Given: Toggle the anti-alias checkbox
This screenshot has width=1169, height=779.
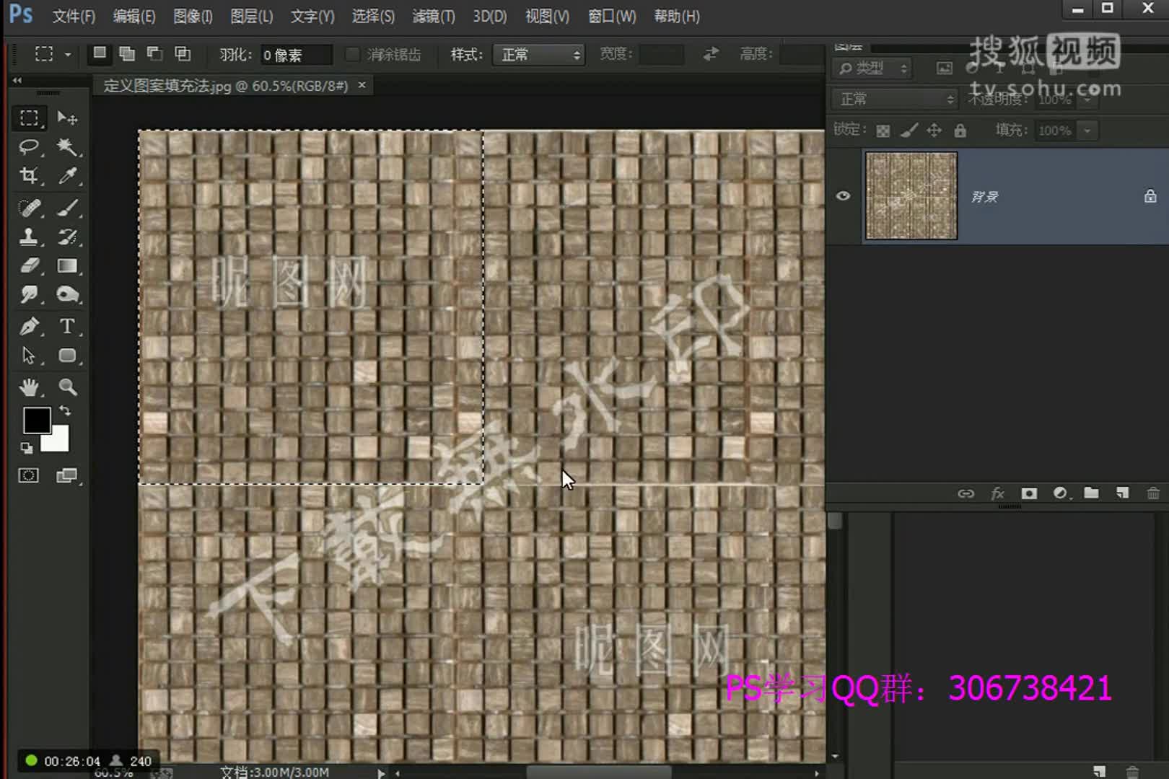Looking at the screenshot, I should [x=352, y=54].
